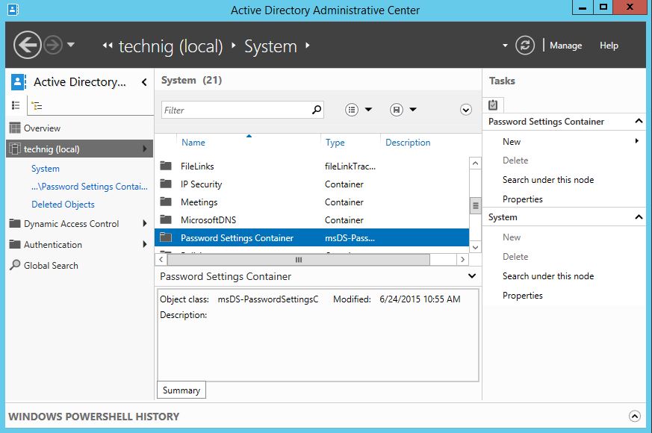
Task: Open the ...\Password Settings Container link
Action: coord(90,187)
